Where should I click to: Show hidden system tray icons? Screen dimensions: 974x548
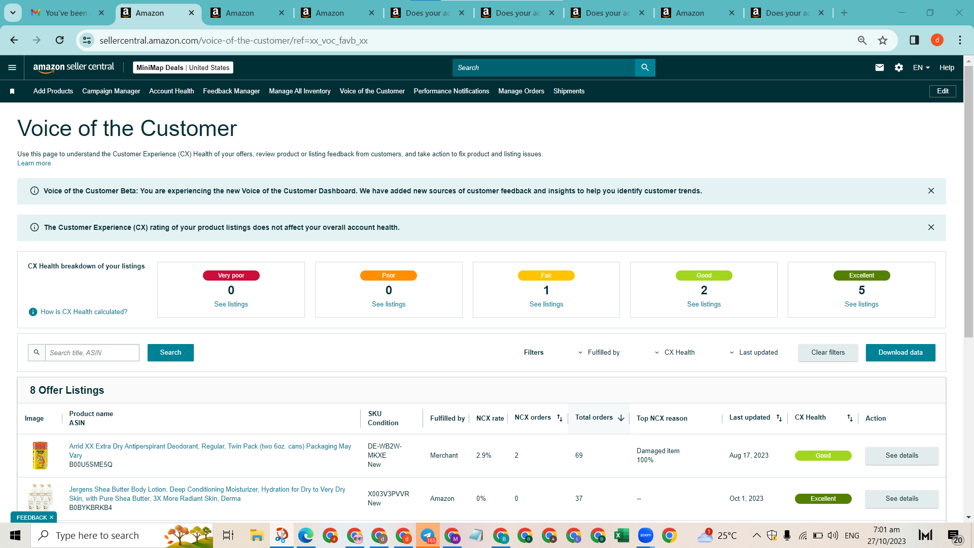coord(756,535)
